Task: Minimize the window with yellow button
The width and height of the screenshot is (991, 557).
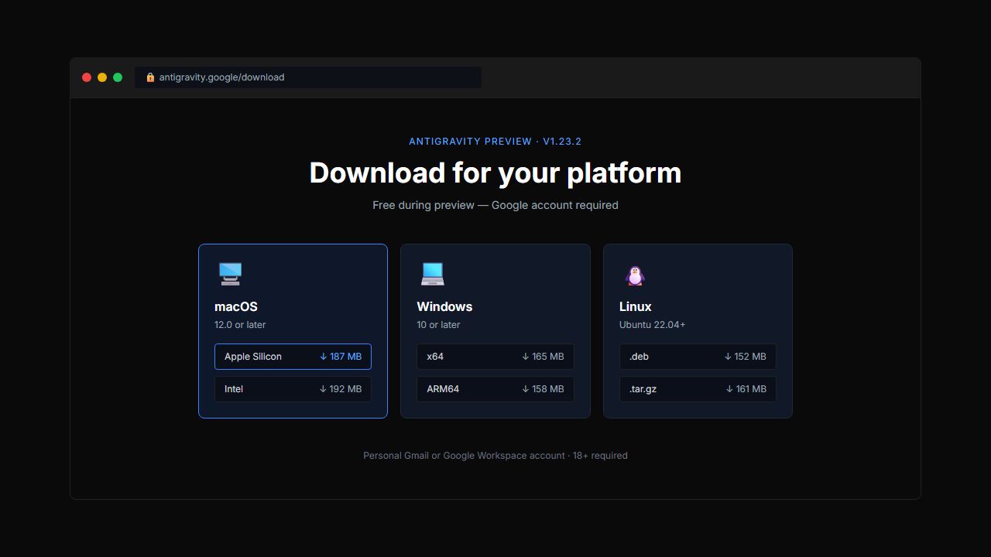Action: tap(102, 77)
